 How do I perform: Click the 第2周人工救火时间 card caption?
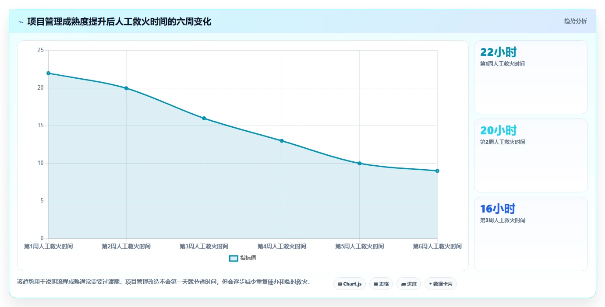[502, 142]
